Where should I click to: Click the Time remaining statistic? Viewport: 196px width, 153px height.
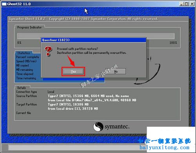26,78
